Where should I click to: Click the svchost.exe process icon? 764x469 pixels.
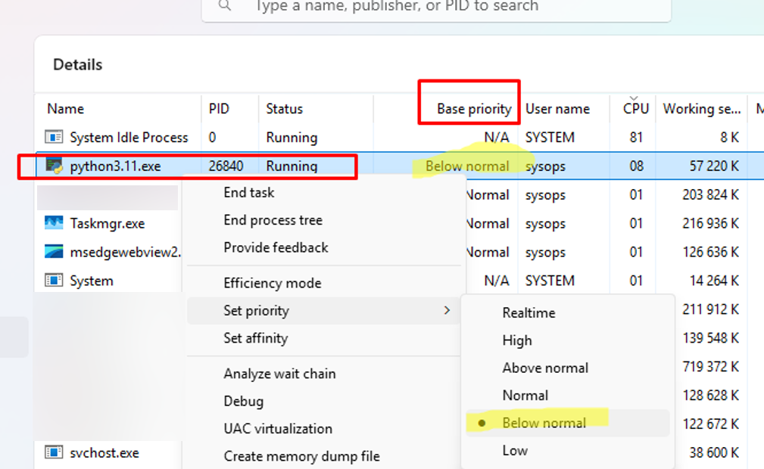[54, 452]
